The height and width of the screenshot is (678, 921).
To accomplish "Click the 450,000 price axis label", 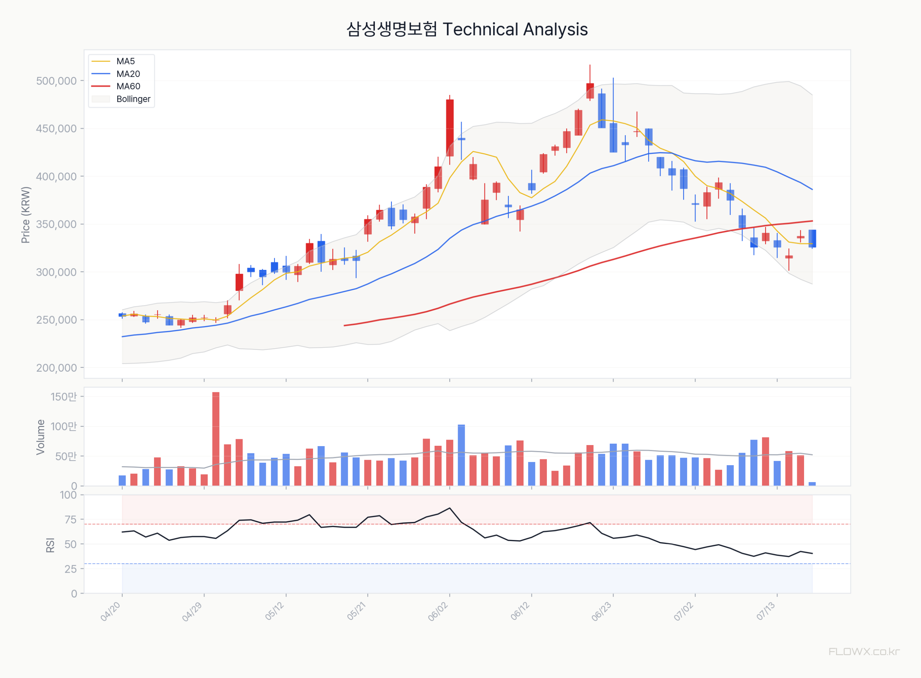I will 56,129.
